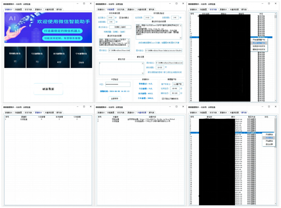This screenshot has width=281, height=208.
Task: Choose 删除选中的好友 menu entry
Action: pyautogui.click(x=259, y=50)
